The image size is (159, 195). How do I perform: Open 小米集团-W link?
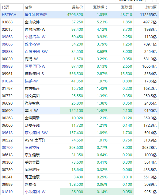coord(35,192)
